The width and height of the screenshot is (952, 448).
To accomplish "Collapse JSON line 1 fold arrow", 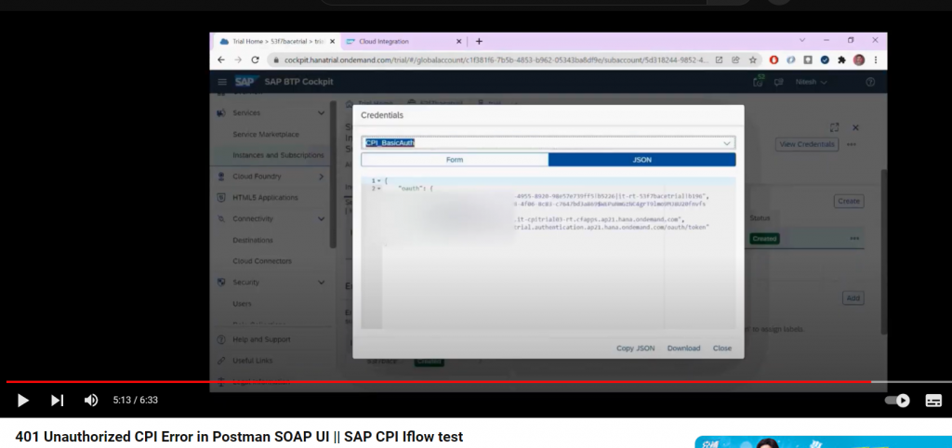I will [x=379, y=181].
